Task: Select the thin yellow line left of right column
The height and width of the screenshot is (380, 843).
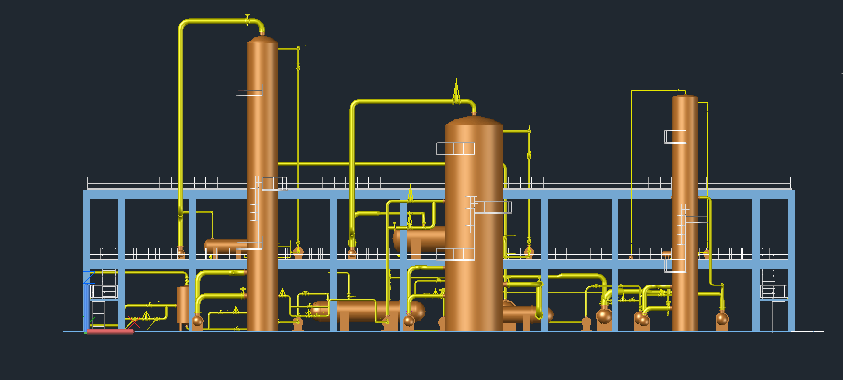Action: [x=631, y=172]
